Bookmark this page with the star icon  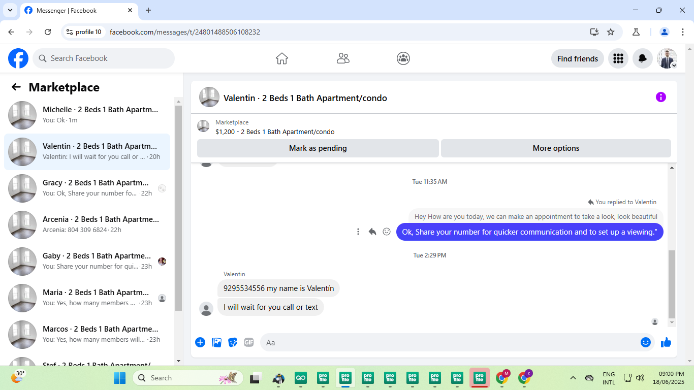pyautogui.click(x=611, y=32)
